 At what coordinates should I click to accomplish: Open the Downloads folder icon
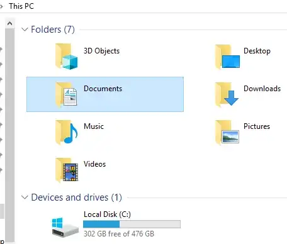coord(227,94)
